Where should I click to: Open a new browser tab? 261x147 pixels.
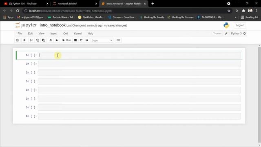(x=153, y=4)
